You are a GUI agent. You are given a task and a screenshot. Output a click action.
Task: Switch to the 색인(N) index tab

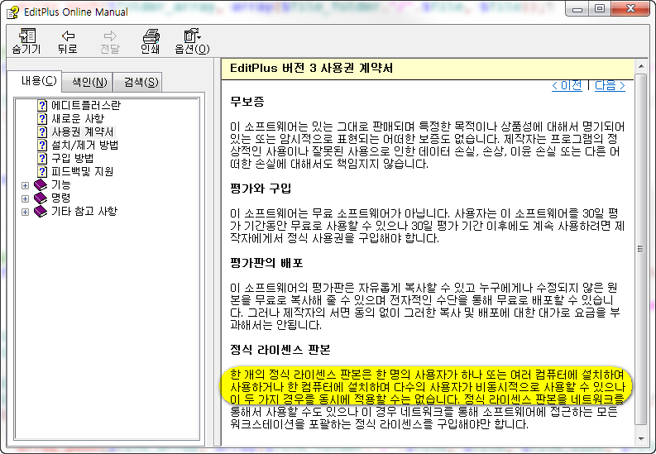pyautogui.click(x=89, y=82)
